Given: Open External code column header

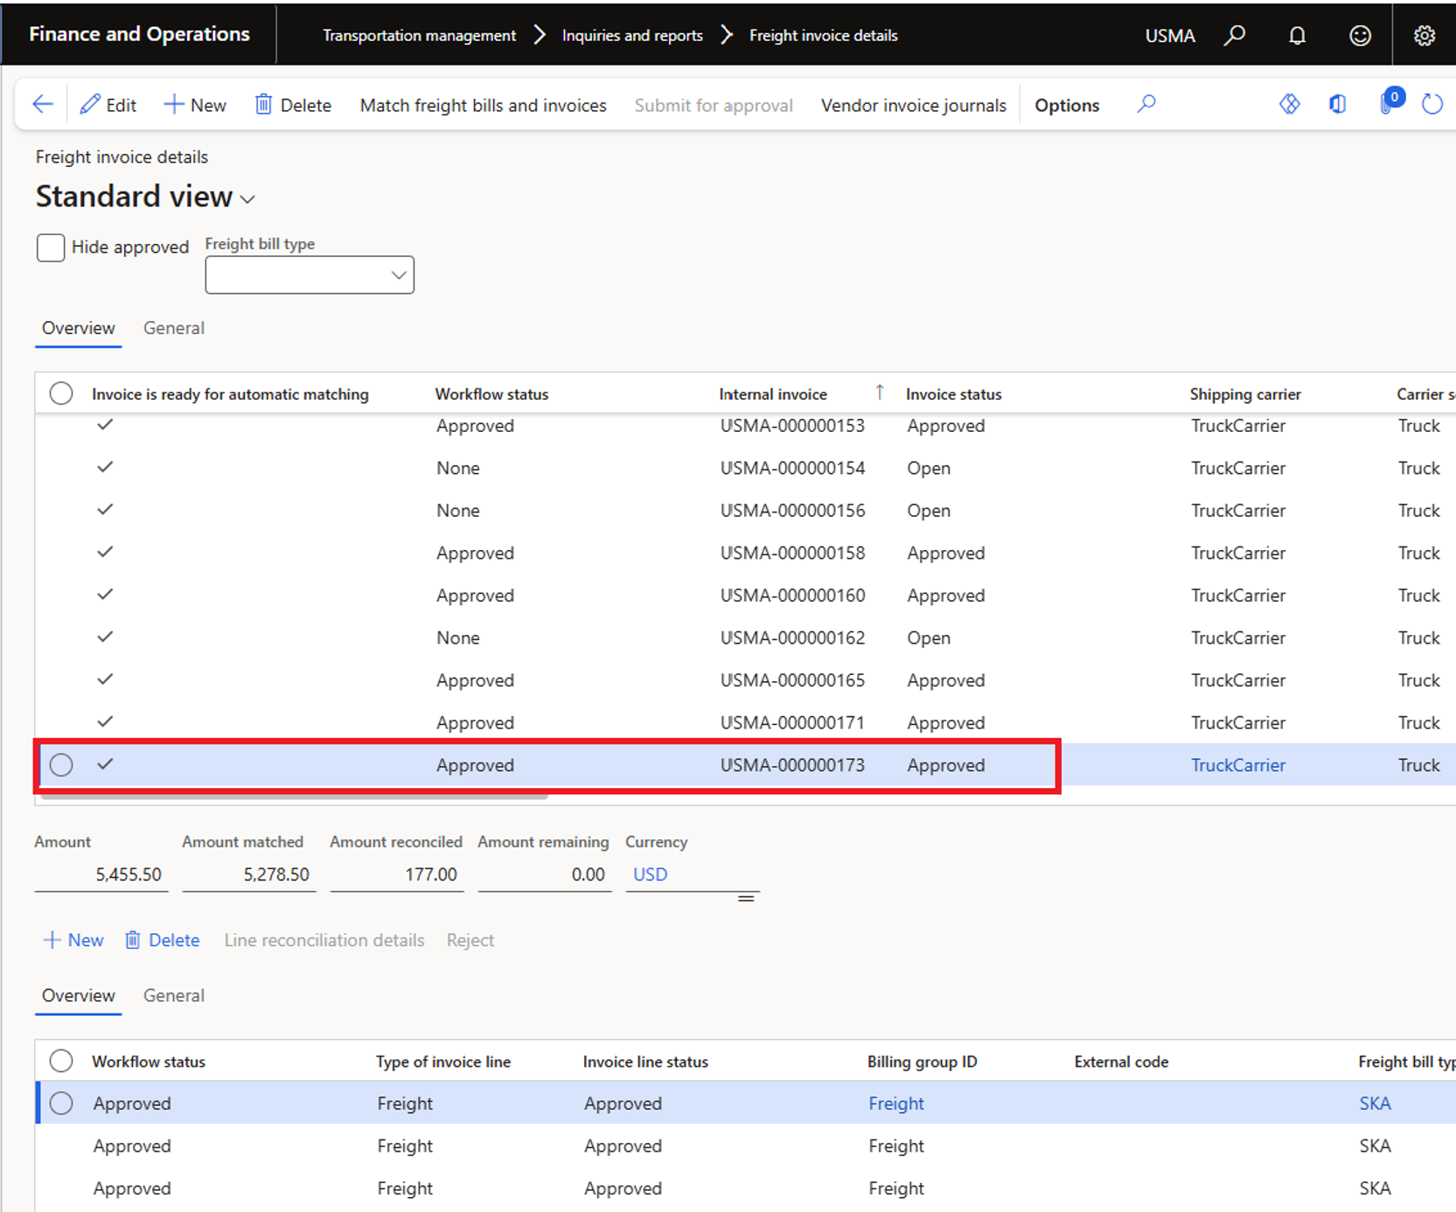Looking at the screenshot, I should point(1121,1062).
